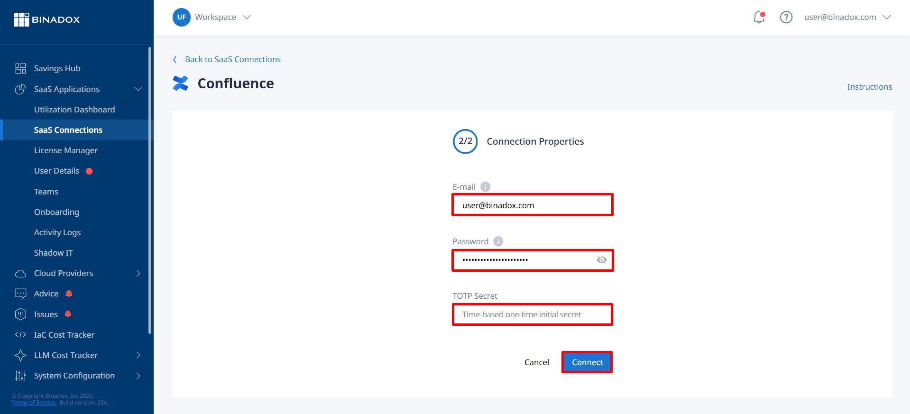The height and width of the screenshot is (414, 910).
Task: Click the TOTP Secret input field
Action: (x=533, y=314)
